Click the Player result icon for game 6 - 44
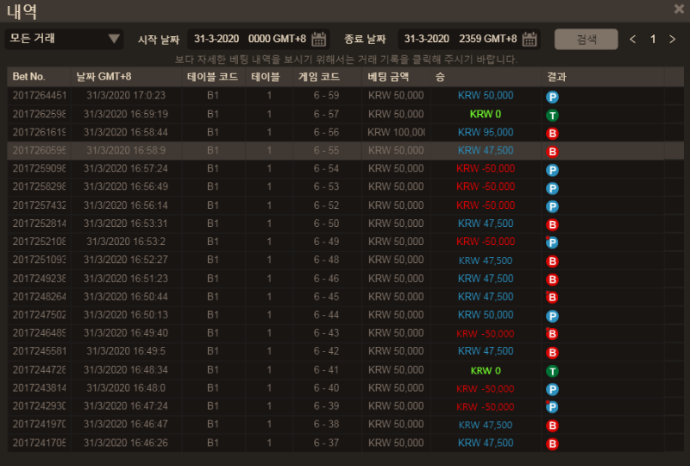This screenshot has width=690, height=466. click(x=552, y=316)
